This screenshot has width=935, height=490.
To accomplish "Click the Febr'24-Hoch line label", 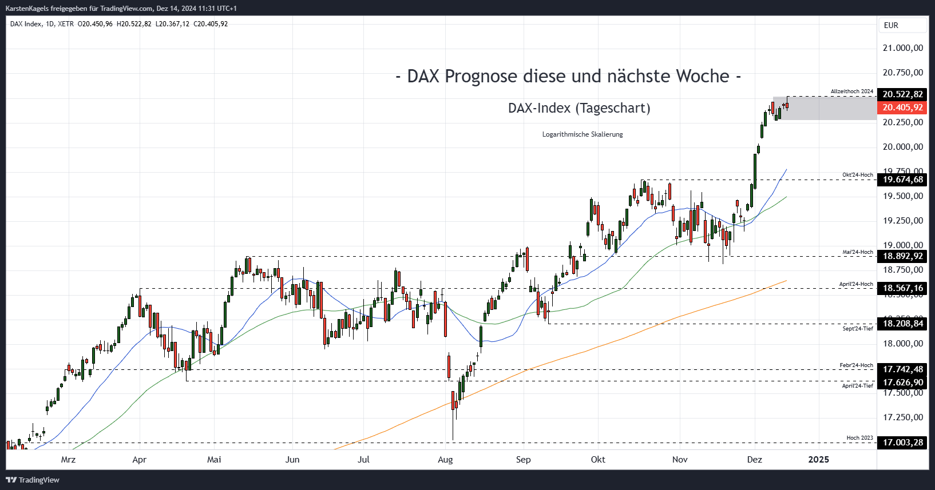I will pos(857,365).
